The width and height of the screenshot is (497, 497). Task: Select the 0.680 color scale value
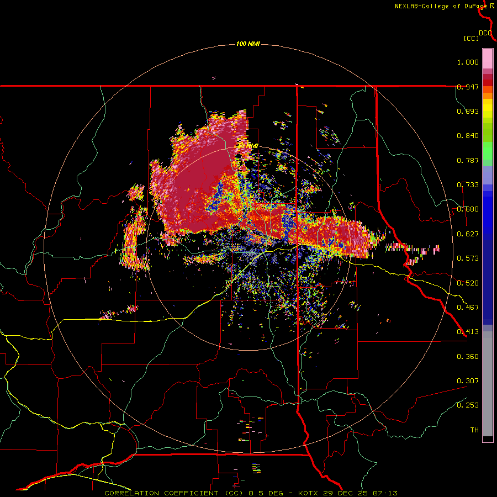pos(468,209)
